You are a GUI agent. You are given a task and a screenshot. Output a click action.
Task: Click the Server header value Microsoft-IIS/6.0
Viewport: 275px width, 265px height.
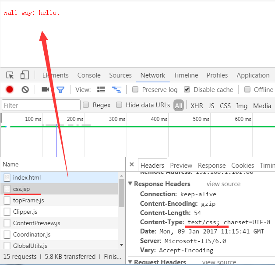(x=195, y=241)
